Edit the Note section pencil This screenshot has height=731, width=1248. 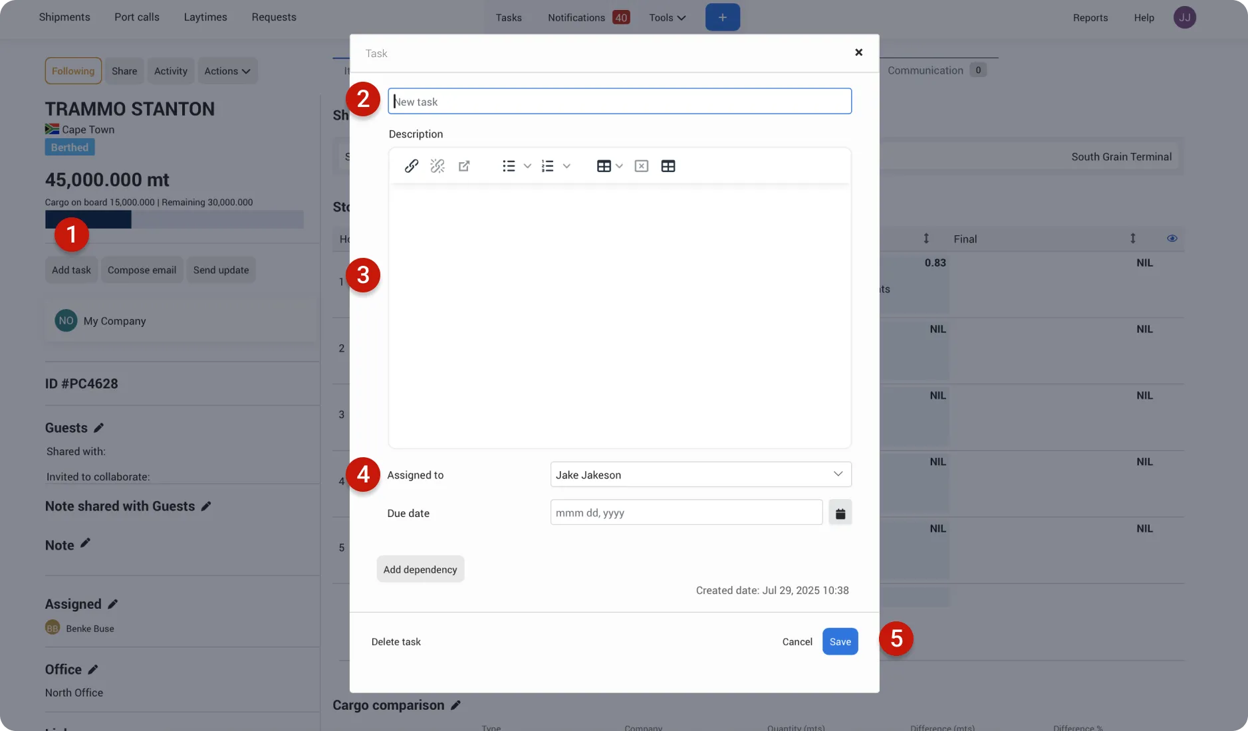coord(85,544)
